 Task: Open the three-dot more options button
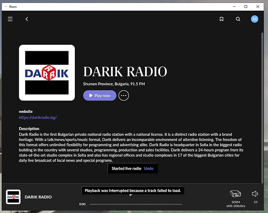(x=123, y=95)
